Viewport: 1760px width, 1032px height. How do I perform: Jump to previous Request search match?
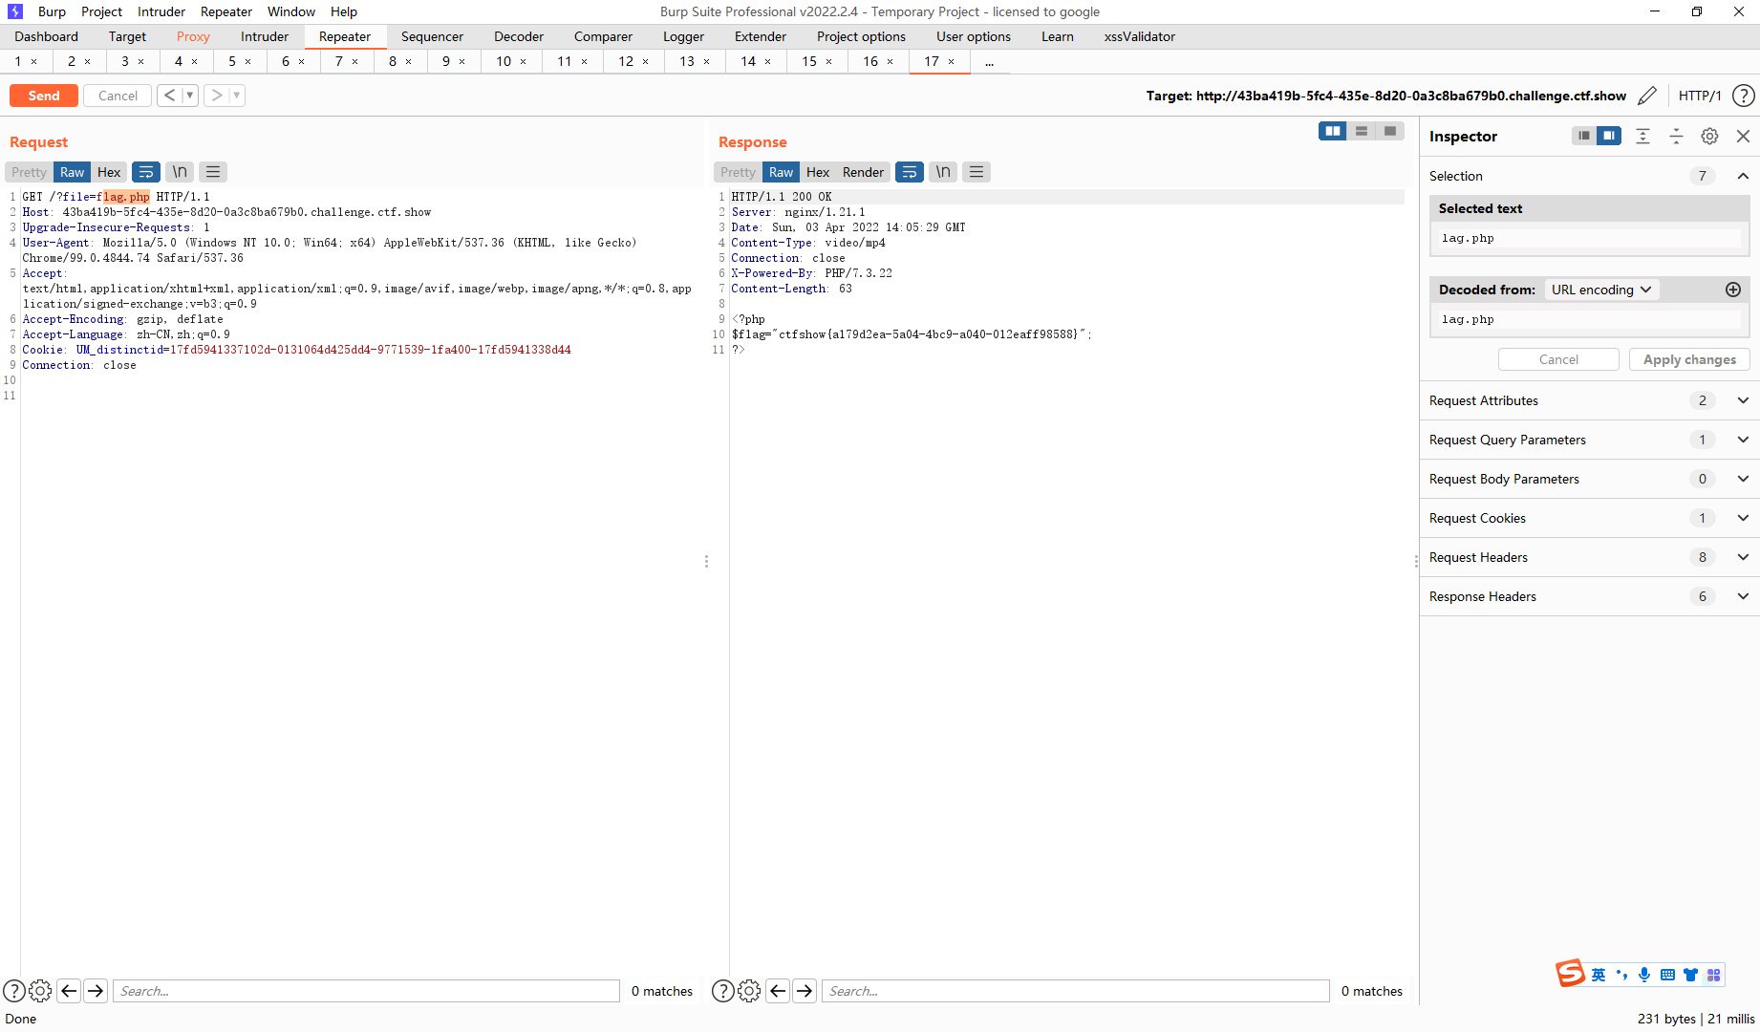click(69, 991)
